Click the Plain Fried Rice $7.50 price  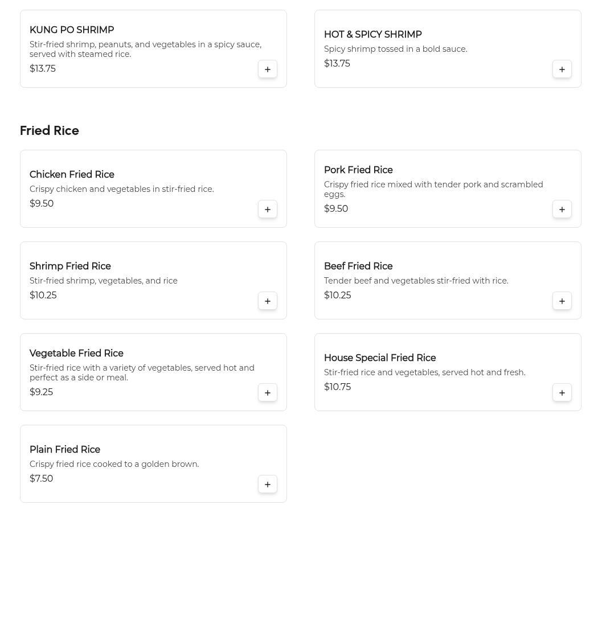(42, 479)
